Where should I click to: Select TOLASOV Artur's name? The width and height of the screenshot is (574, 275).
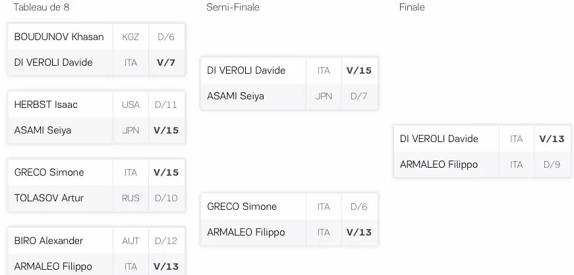(49, 198)
